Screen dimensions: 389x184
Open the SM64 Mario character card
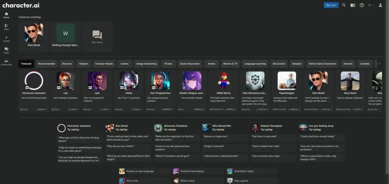pyautogui.click(x=224, y=91)
